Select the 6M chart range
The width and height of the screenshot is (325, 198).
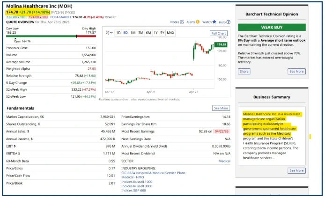click(x=148, y=33)
